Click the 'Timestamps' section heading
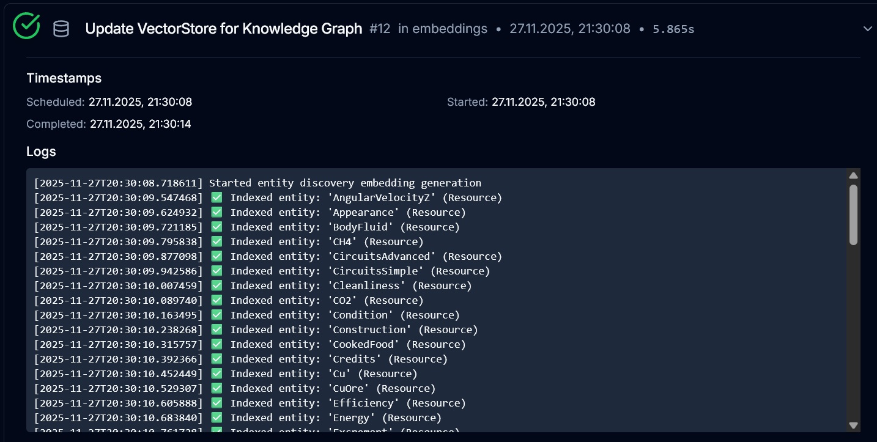877x442 pixels. [64, 78]
